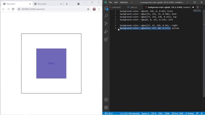This screenshot has height=115, width=205.
Task: Open the Edit menu
Action: pyautogui.click(x=116, y=2)
